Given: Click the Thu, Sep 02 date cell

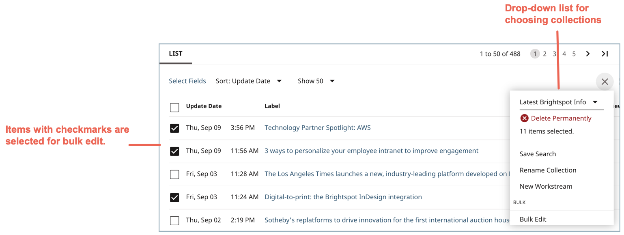Looking at the screenshot, I should (203, 220).
